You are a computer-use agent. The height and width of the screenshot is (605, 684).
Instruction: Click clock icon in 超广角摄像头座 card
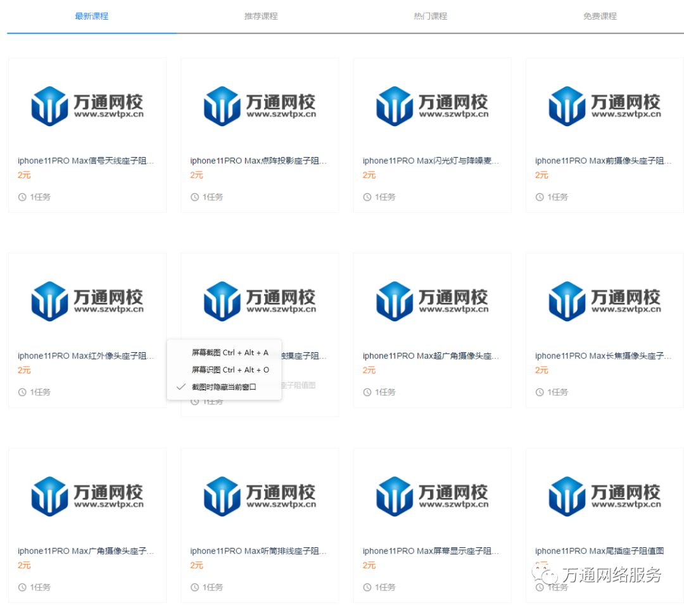tap(367, 392)
